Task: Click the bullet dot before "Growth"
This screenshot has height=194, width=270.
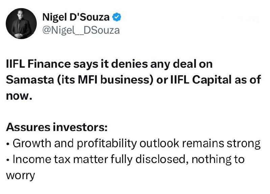Action: pyautogui.click(x=8, y=144)
